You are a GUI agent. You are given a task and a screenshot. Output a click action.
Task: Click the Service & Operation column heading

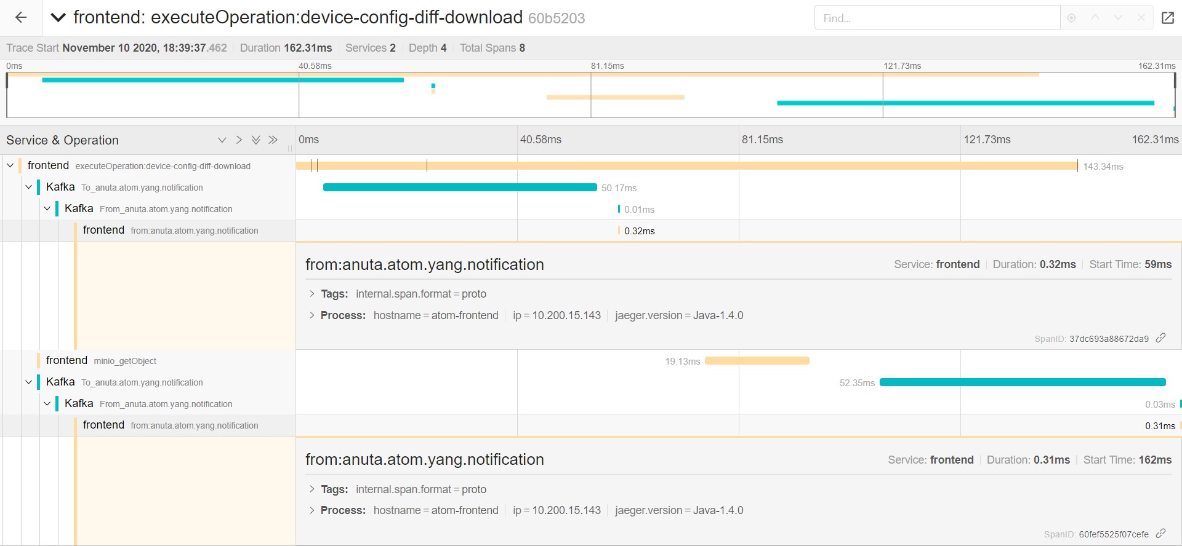[x=62, y=140]
